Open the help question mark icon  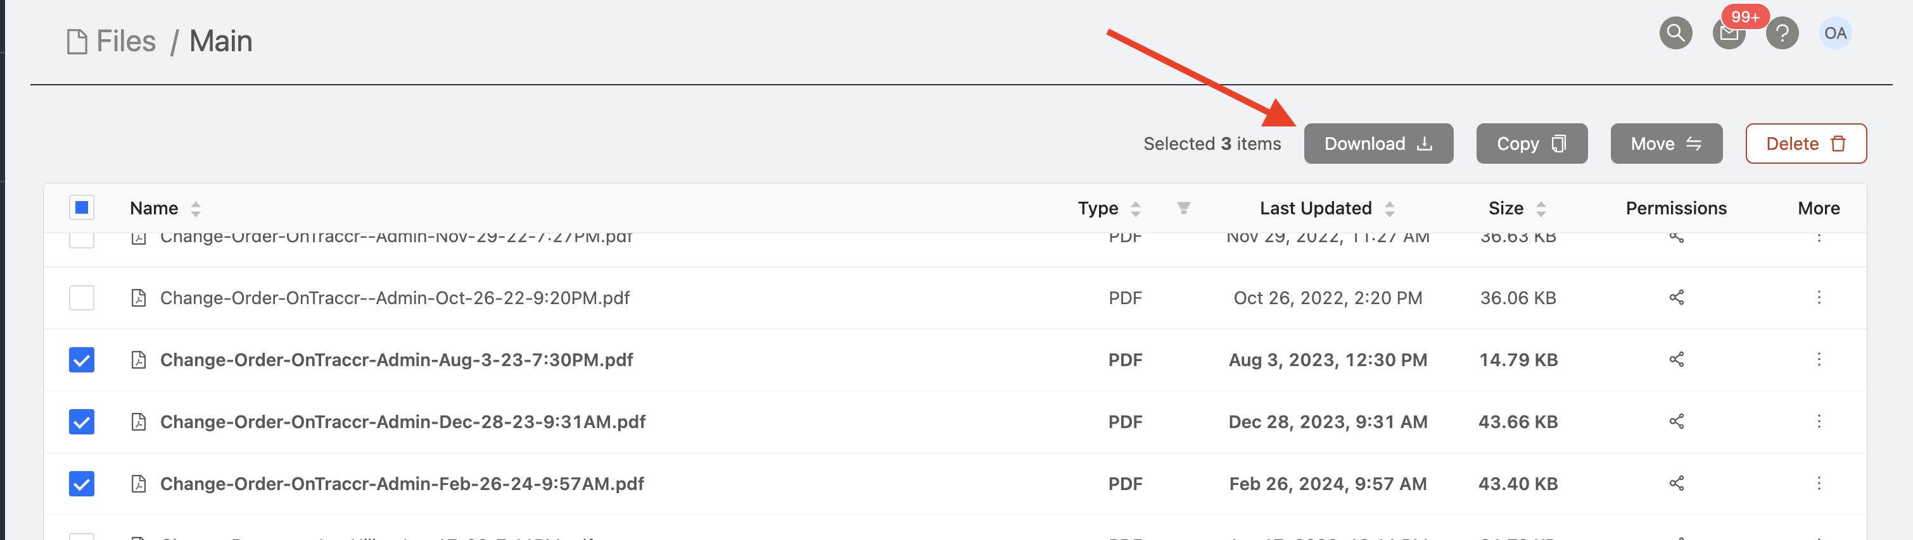pos(1781,34)
